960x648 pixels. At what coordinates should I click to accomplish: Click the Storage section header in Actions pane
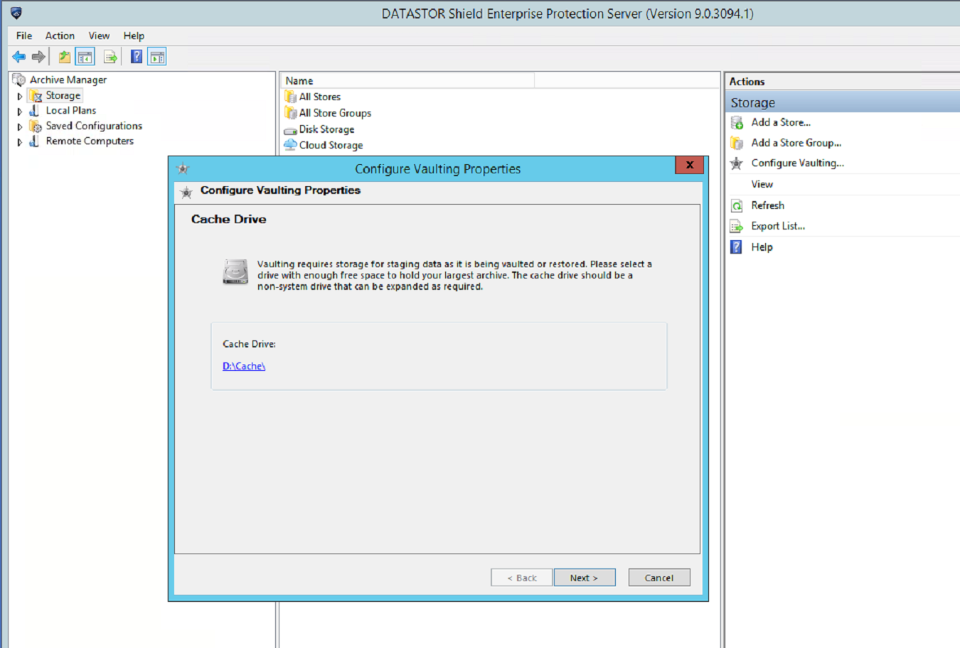pyautogui.click(x=843, y=102)
